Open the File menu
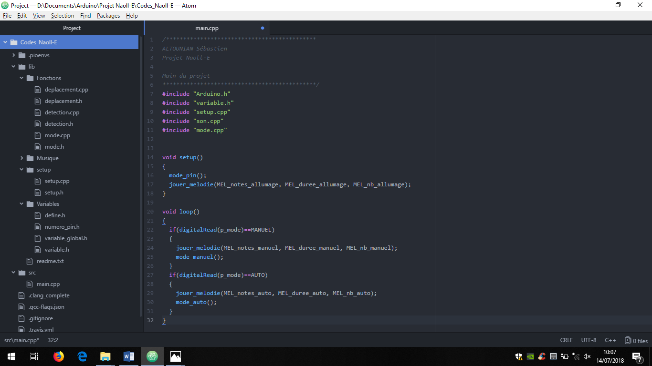The height and width of the screenshot is (366, 652). click(7, 16)
